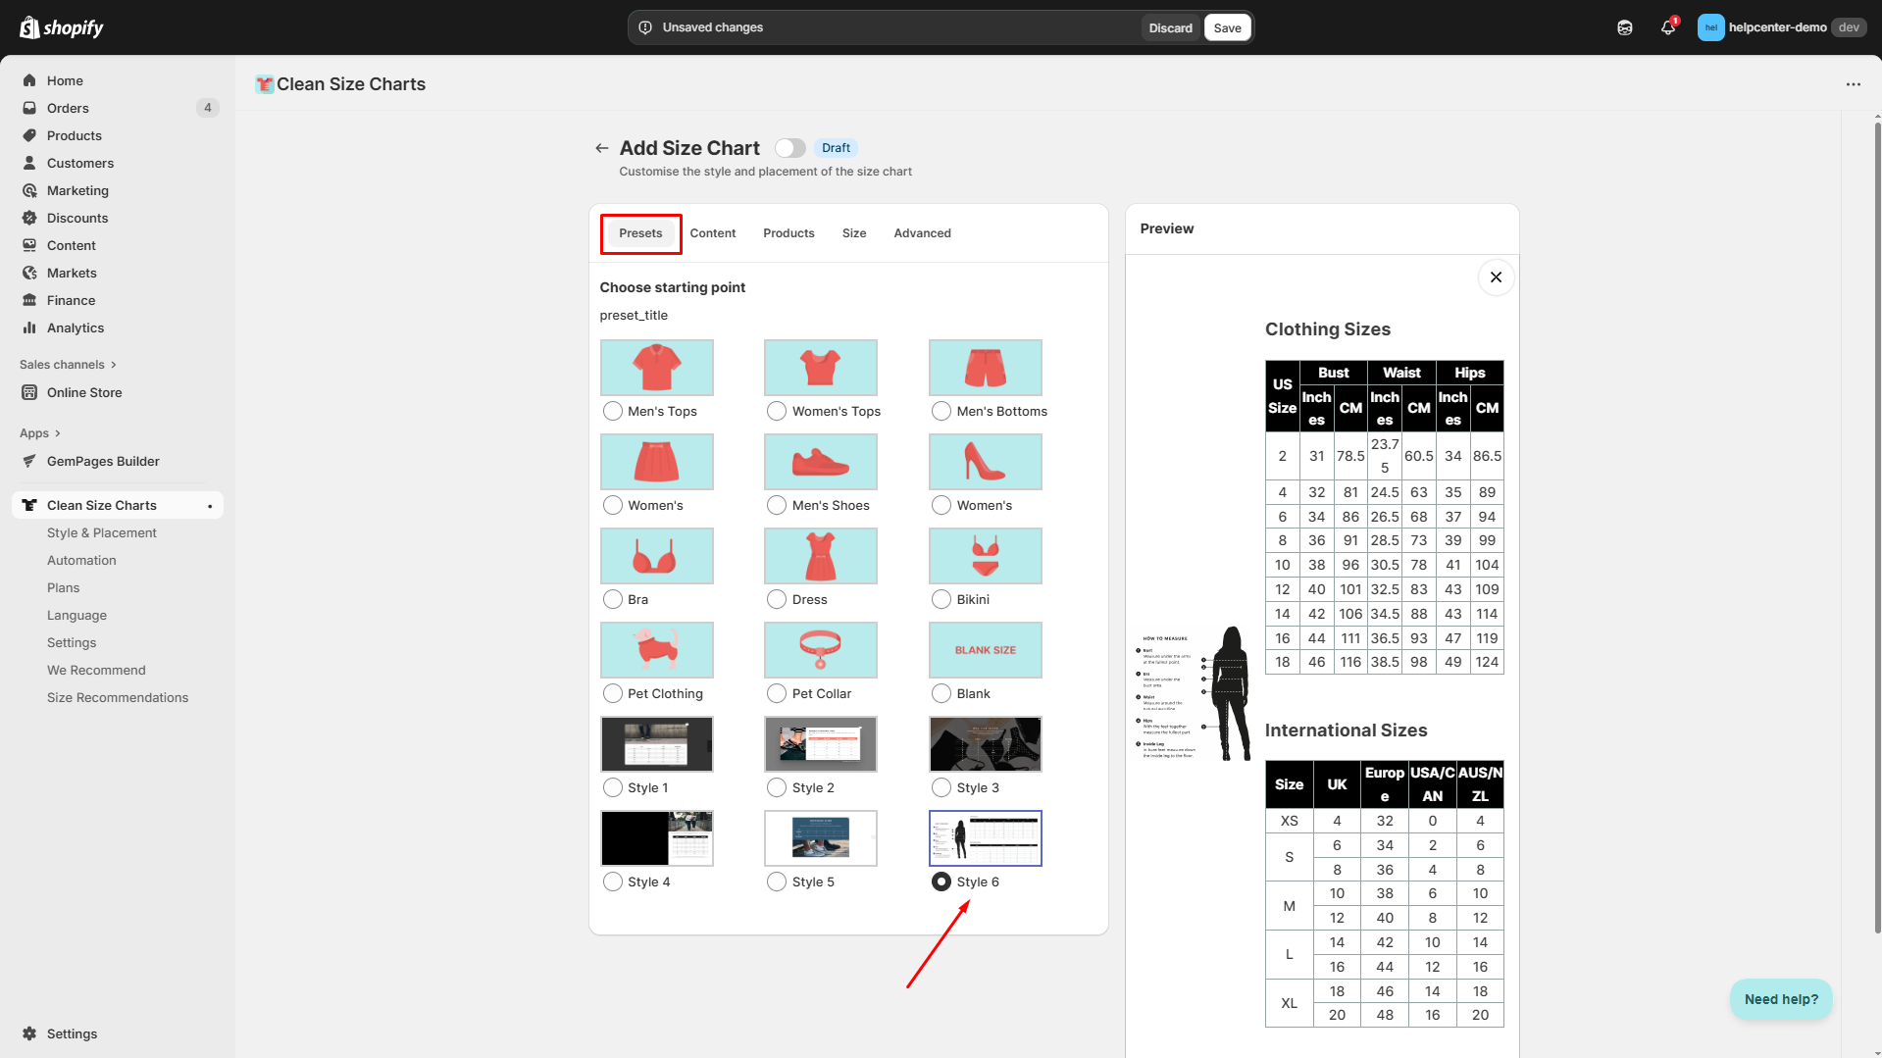This screenshot has height=1058, width=1882.
Task: Click the Markets globe icon
Action: click(29, 273)
